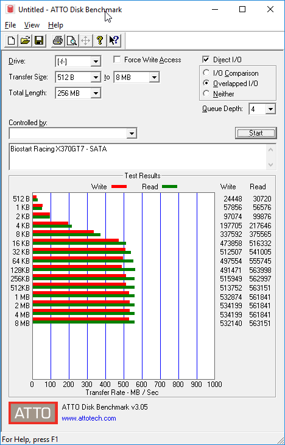Enable Force Write Access checkbox

tap(117, 60)
